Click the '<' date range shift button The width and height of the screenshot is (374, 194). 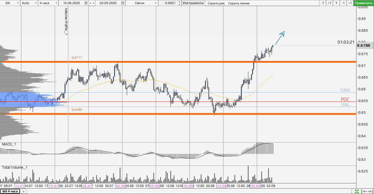click(x=94, y=3)
